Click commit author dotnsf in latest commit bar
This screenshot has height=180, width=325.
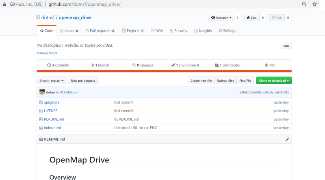click(51, 92)
